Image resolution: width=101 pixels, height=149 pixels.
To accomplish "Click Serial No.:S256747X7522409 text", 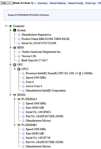I will 39,43.
